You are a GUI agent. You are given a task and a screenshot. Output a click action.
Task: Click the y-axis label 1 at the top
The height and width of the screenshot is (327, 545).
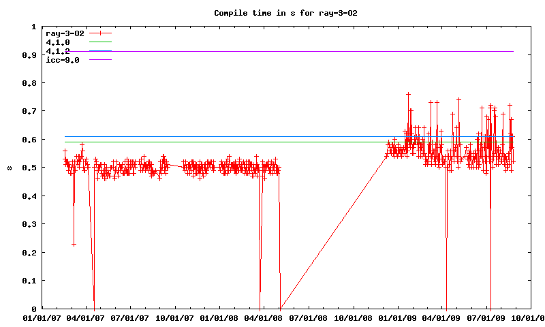click(x=34, y=27)
